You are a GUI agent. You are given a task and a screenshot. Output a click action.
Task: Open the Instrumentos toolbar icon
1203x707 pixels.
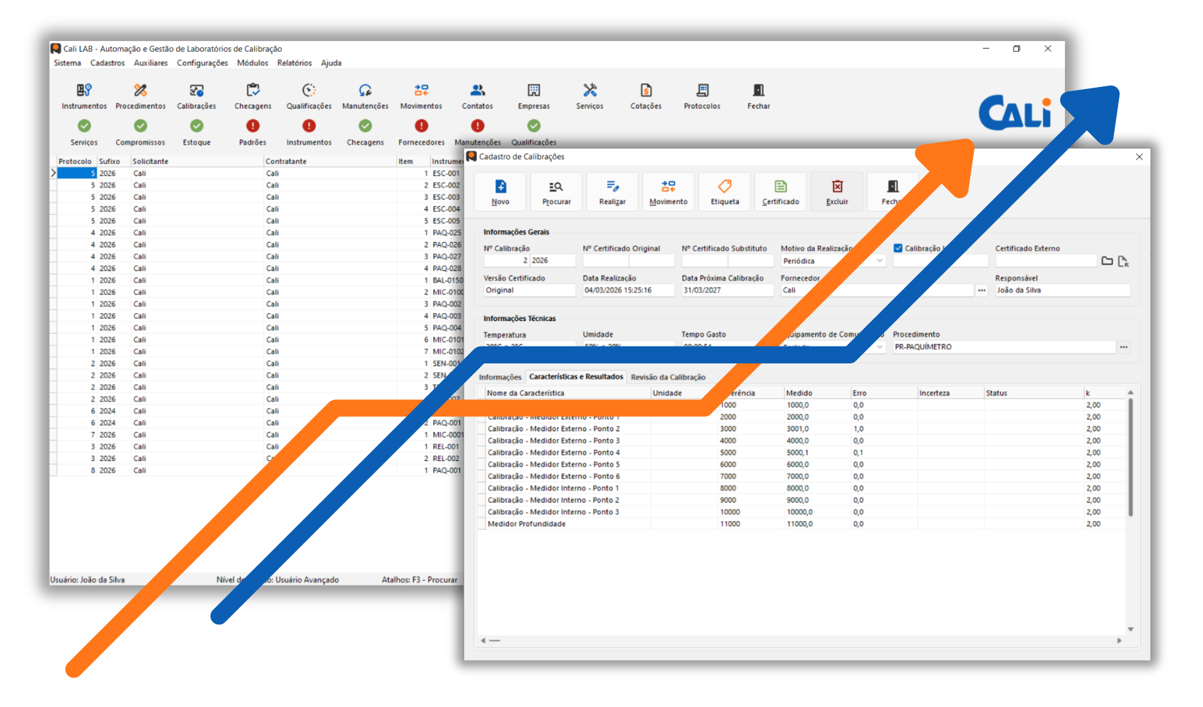click(84, 90)
